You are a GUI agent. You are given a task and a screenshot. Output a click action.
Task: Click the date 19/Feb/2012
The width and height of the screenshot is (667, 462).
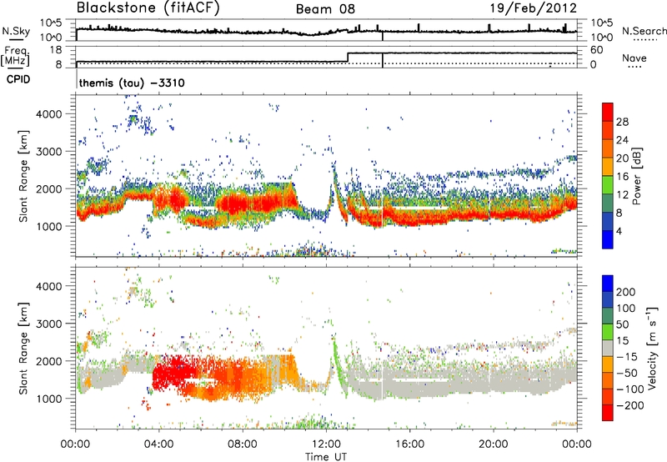(x=534, y=8)
